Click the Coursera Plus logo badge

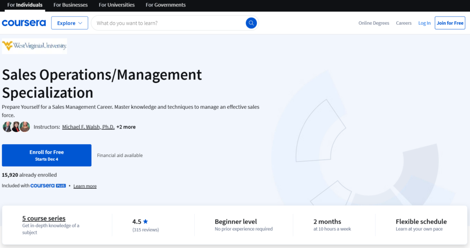[48, 186]
